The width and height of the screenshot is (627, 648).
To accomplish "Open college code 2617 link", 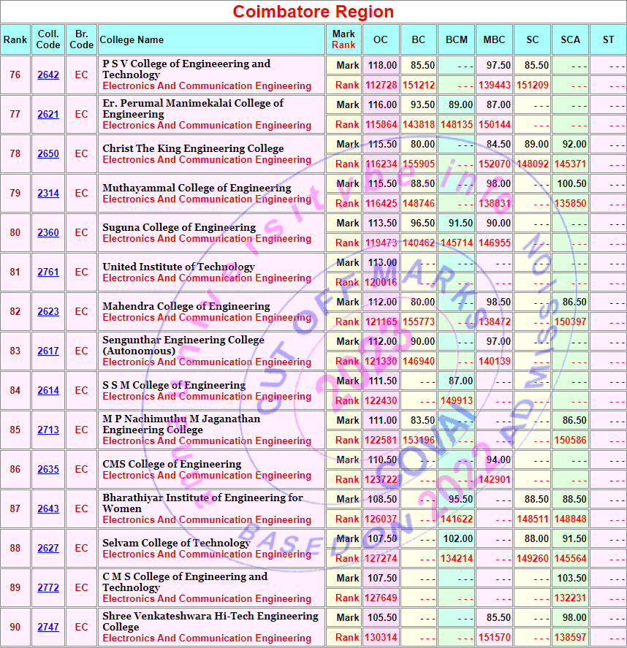I will pos(48,351).
